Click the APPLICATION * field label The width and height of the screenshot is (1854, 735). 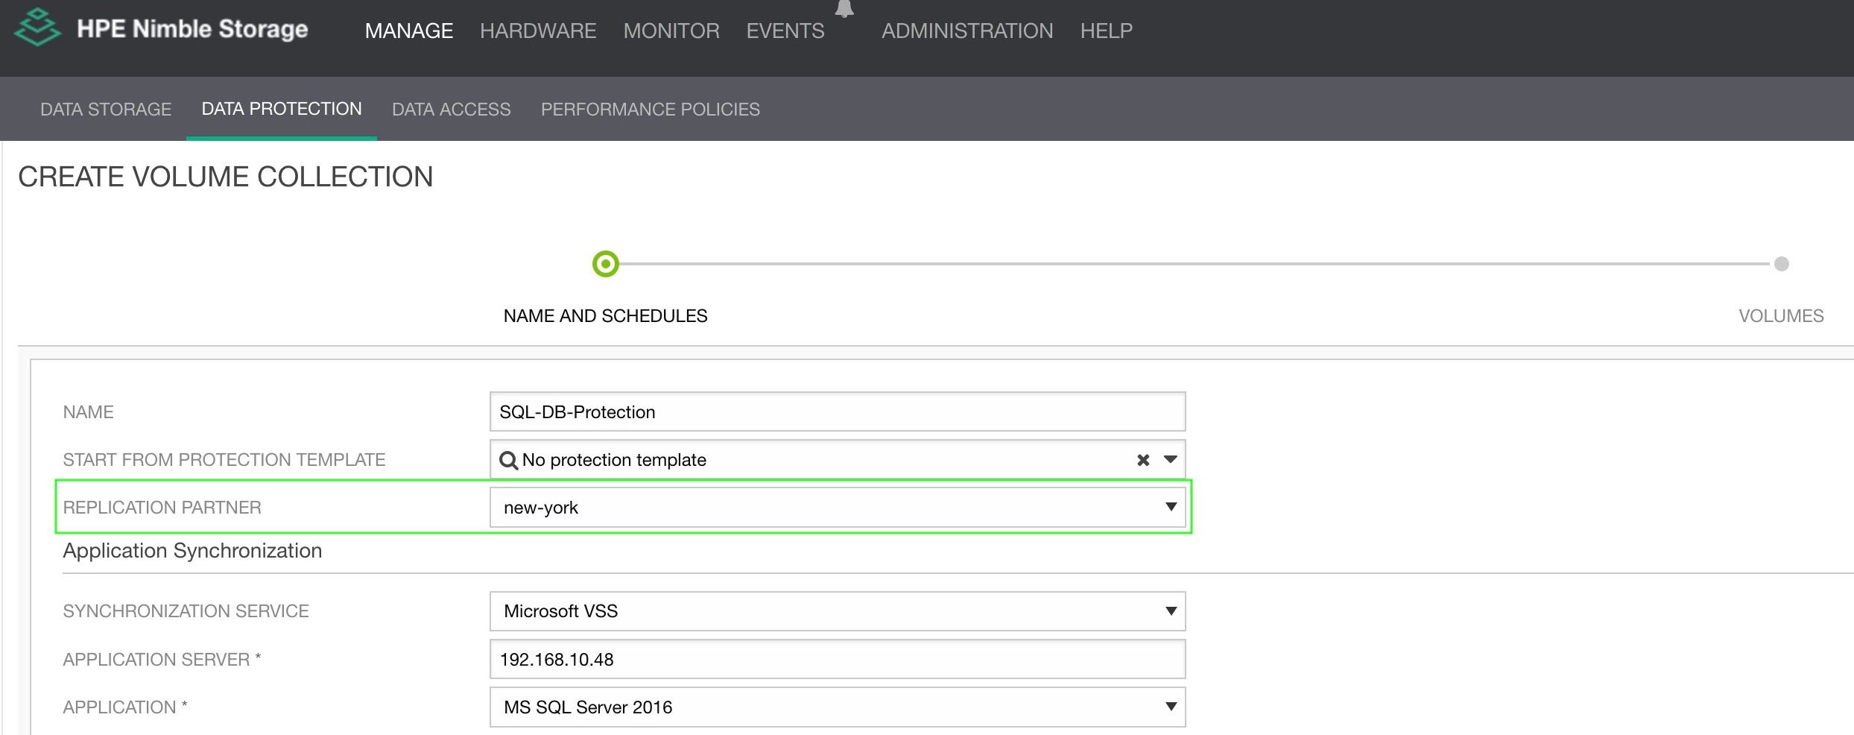[125, 707]
